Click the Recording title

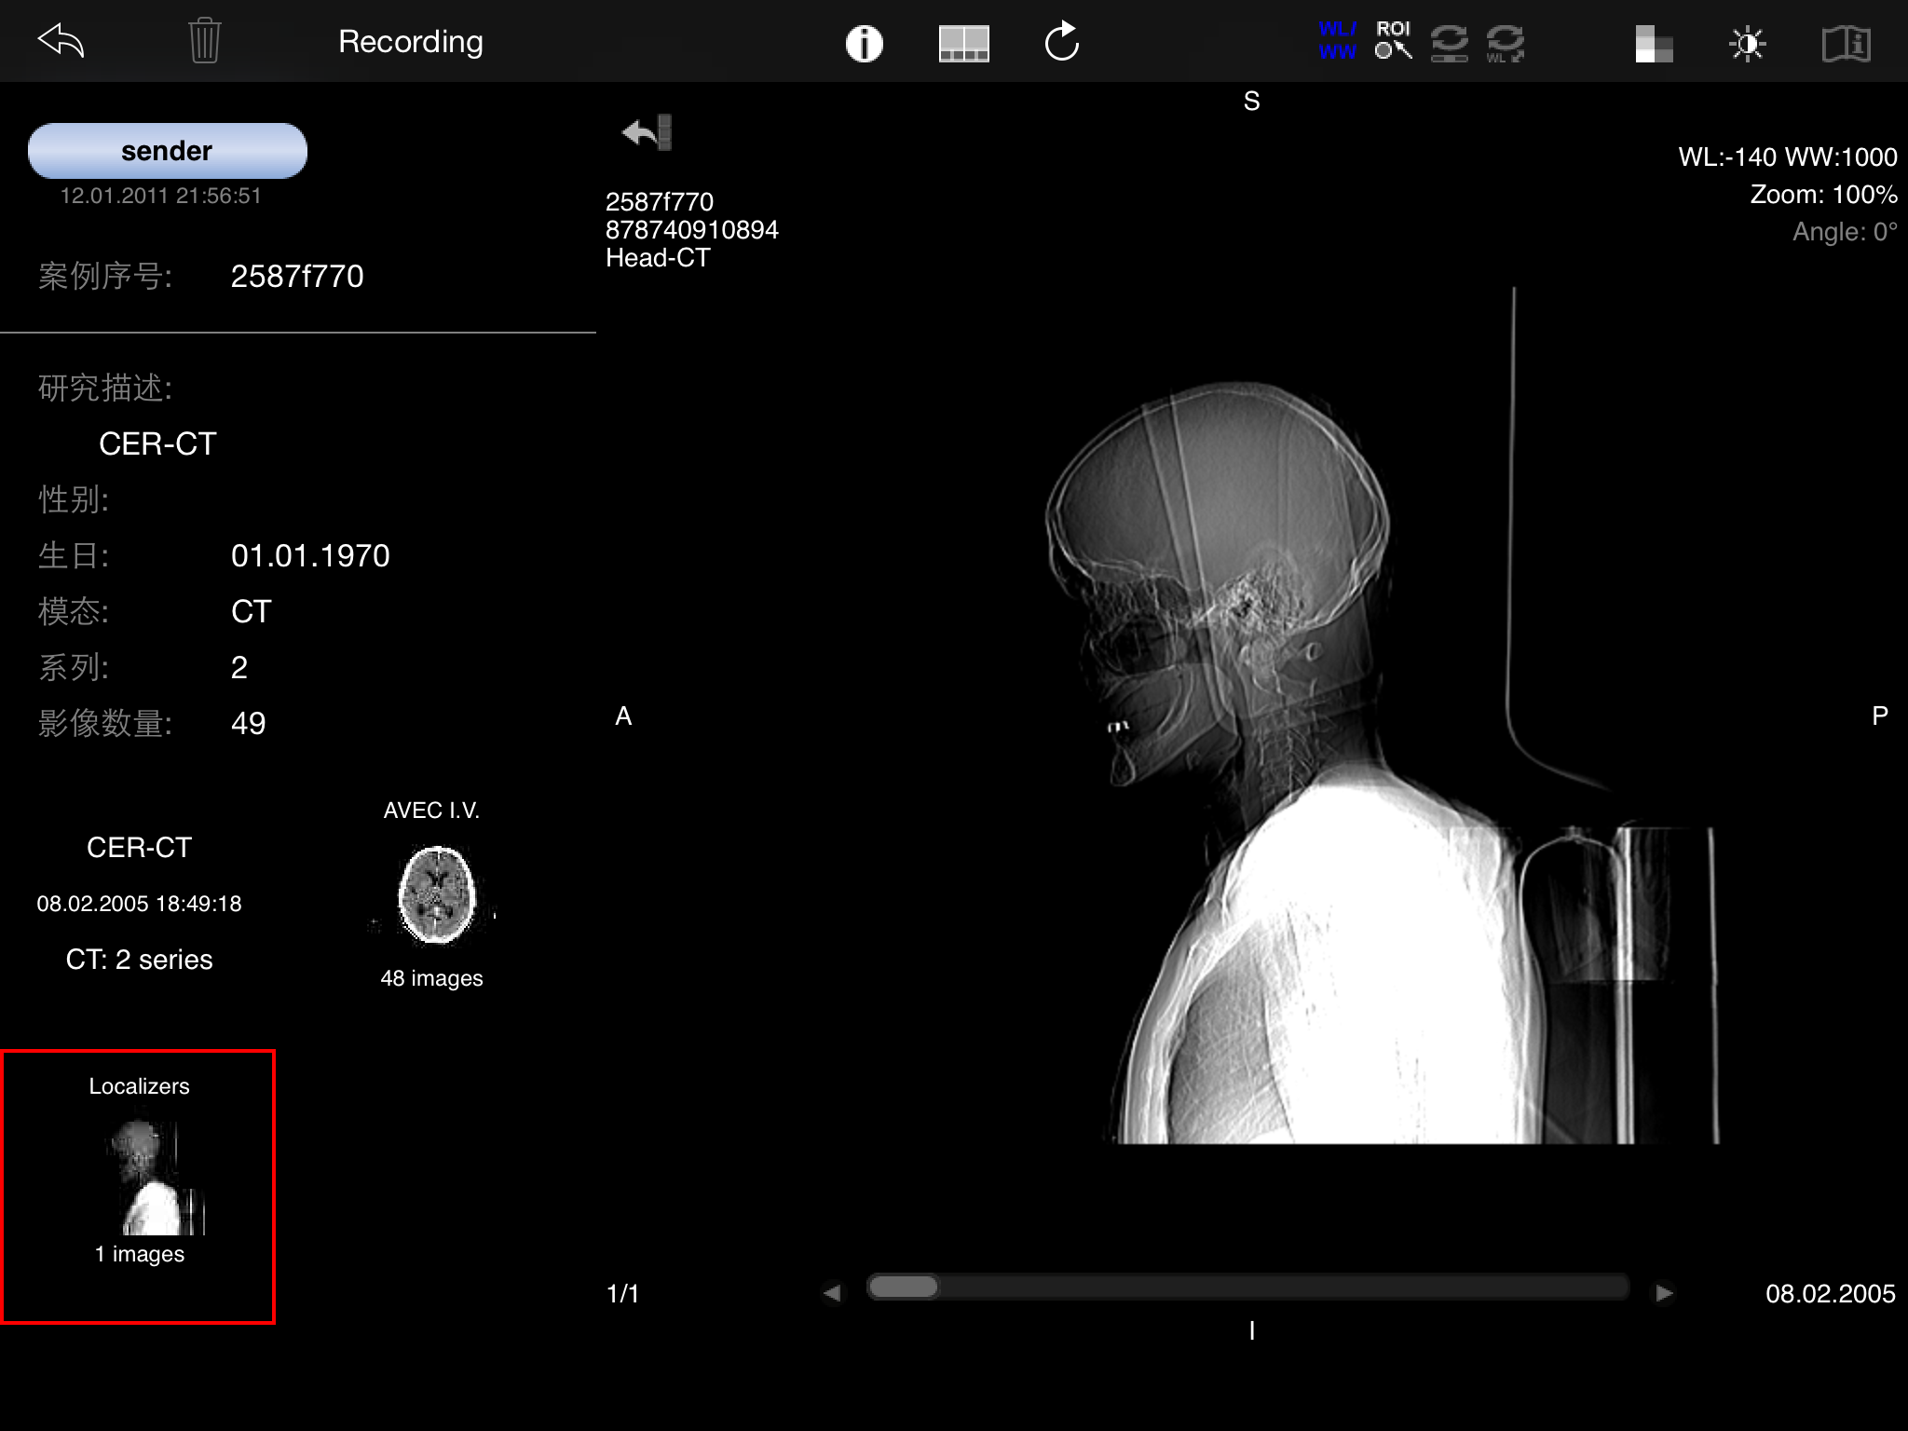tap(411, 41)
